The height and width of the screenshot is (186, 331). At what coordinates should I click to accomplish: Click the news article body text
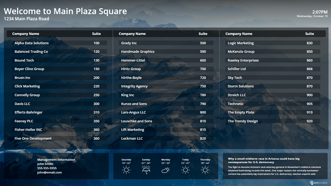pyautogui.click(x=274, y=171)
